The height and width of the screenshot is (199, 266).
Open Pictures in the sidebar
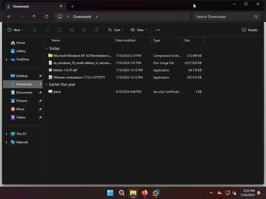click(x=22, y=101)
